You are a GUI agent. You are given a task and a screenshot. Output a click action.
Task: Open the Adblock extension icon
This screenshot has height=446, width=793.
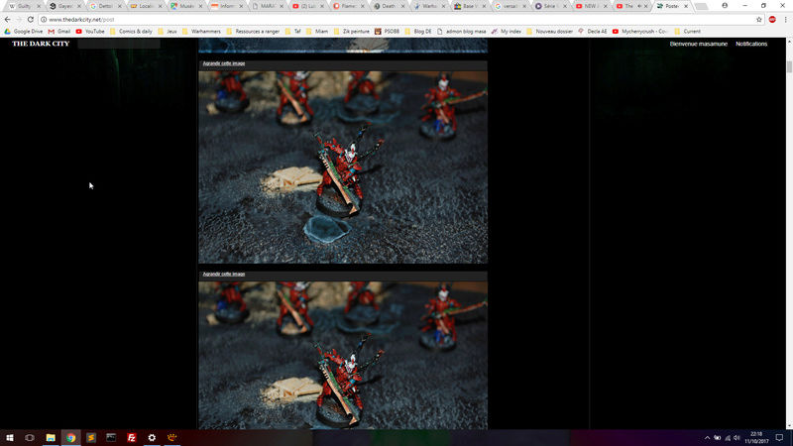click(x=772, y=19)
